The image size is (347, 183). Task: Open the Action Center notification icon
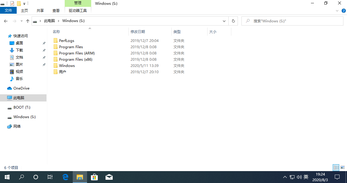[337, 177]
